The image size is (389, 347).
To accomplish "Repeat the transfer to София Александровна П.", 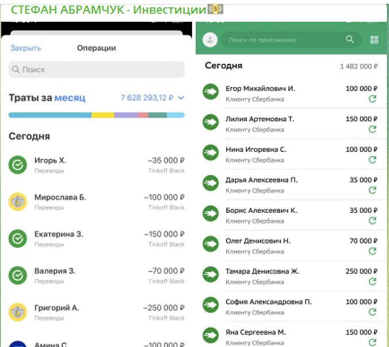I will [372, 312].
